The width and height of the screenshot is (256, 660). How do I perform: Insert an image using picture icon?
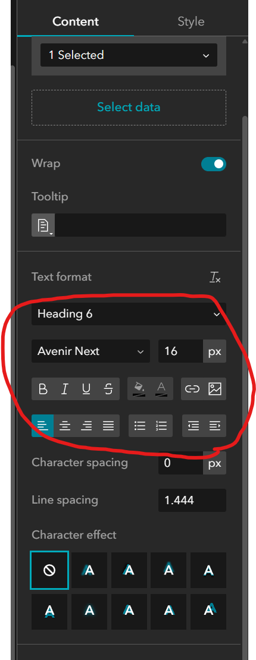215,389
